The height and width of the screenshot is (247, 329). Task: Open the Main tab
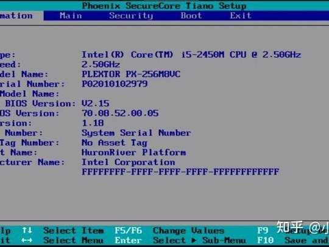[x=71, y=16]
